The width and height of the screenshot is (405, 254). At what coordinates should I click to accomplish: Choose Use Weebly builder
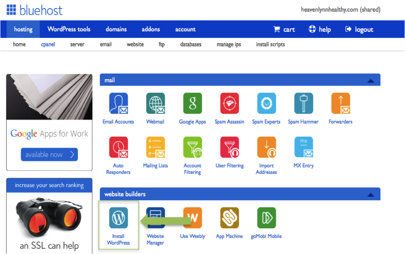(192, 218)
